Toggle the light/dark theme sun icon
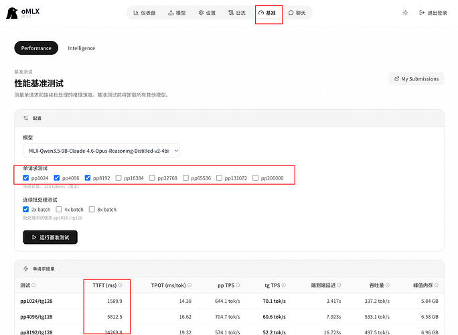 tap(405, 13)
